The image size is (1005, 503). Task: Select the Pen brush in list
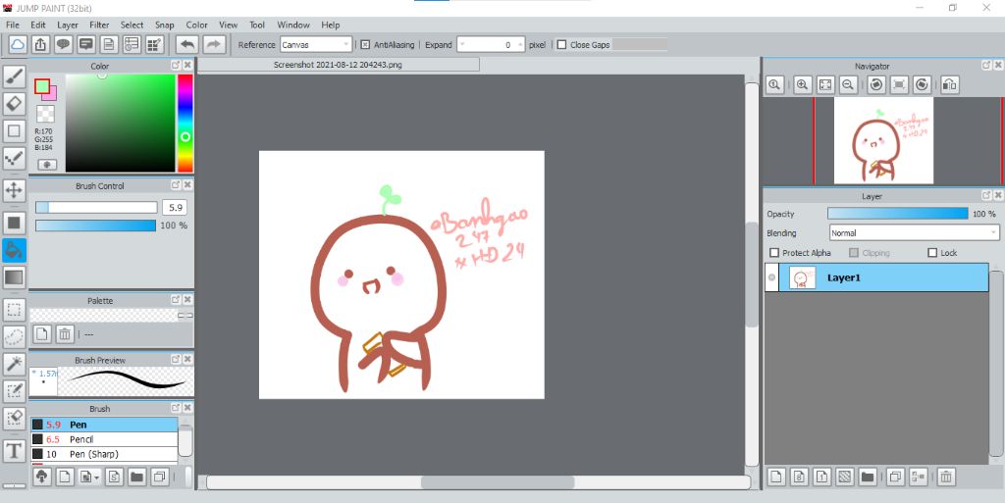click(104, 425)
